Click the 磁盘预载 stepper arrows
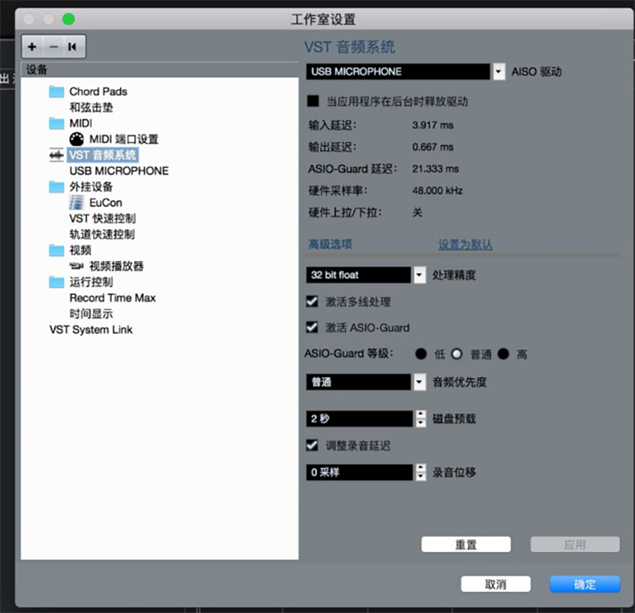635x613 pixels. (x=421, y=418)
